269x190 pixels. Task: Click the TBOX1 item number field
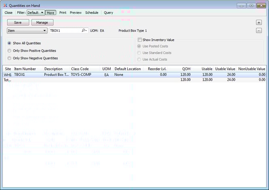coord(65,30)
